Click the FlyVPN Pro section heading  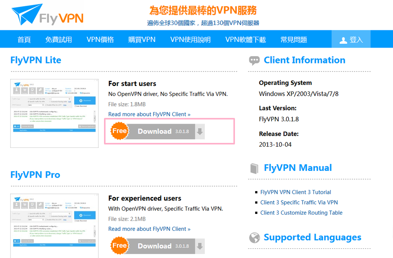tap(35, 175)
